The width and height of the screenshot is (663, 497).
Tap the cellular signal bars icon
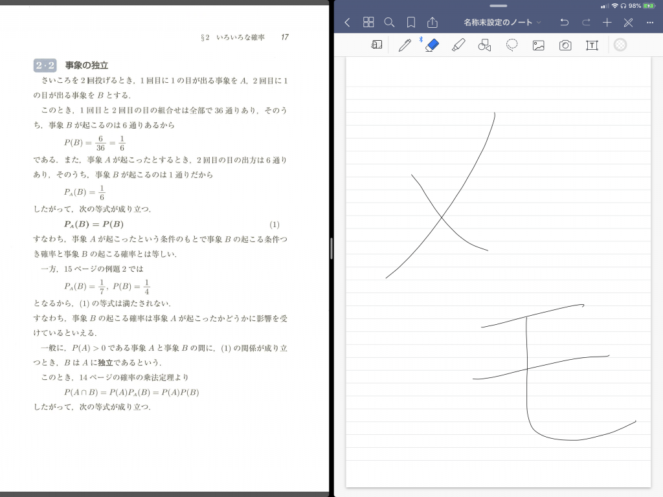[x=605, y=6]
